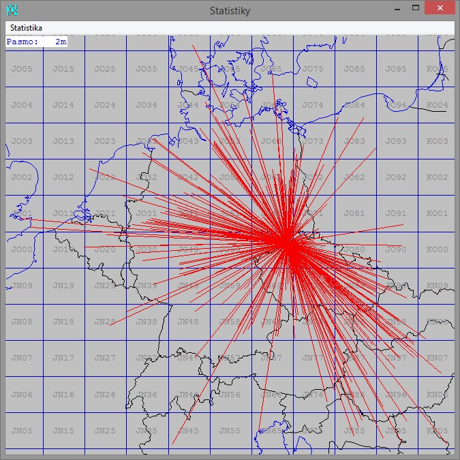Click the VUSC app icon in title bar
Screen dimensions: 460x460
[12, 10]
